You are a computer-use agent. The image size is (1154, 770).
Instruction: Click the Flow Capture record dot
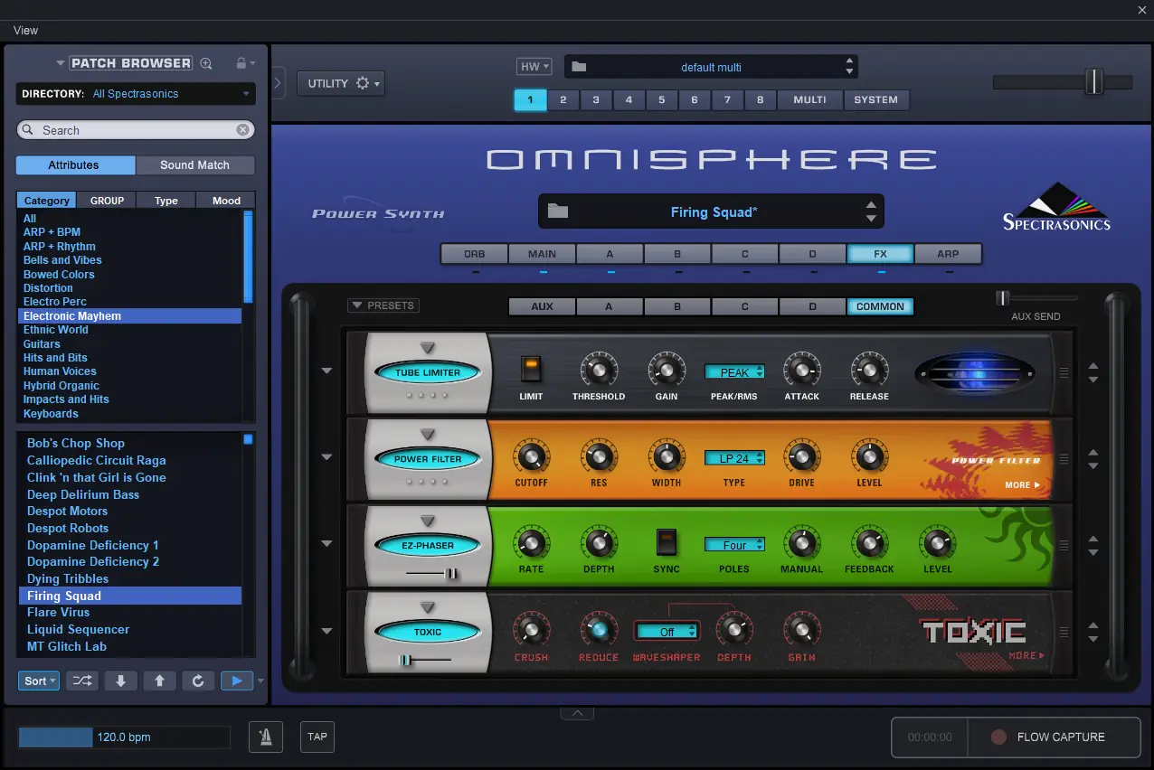click(998, 737)
